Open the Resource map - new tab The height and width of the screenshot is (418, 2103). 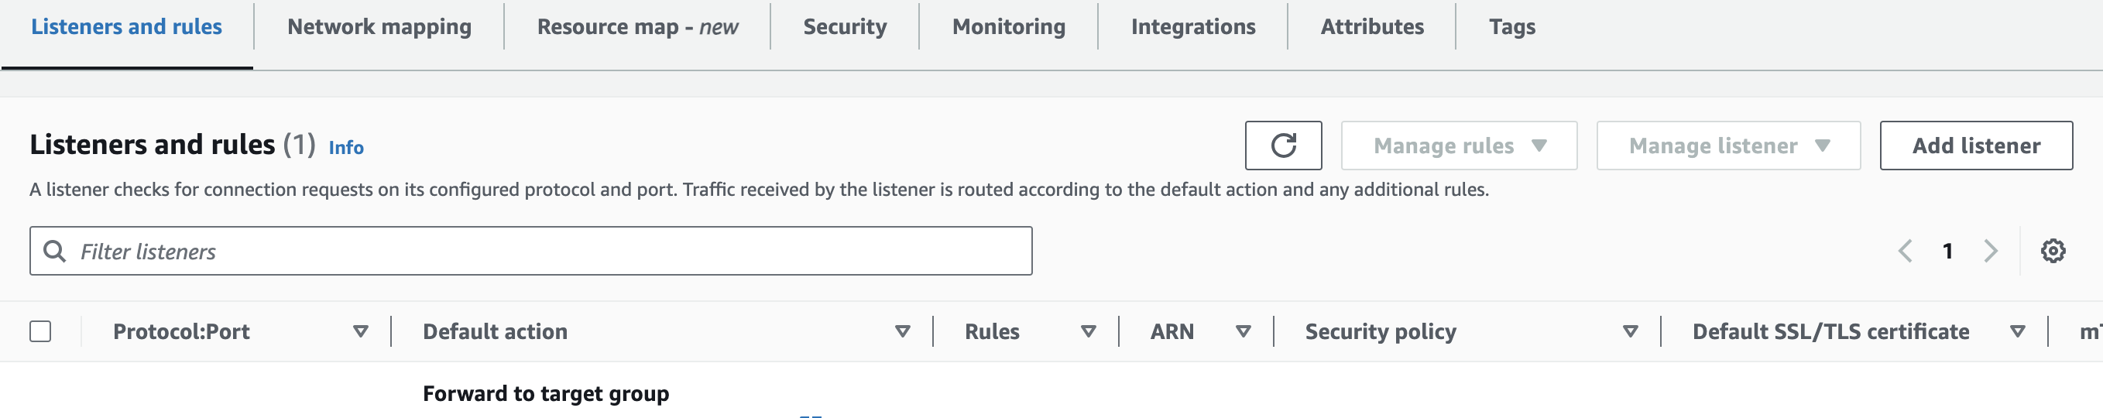(x=636, y=27)
